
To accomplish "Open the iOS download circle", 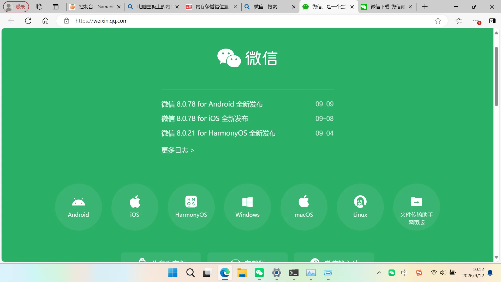I will click(x=135, y=207).
